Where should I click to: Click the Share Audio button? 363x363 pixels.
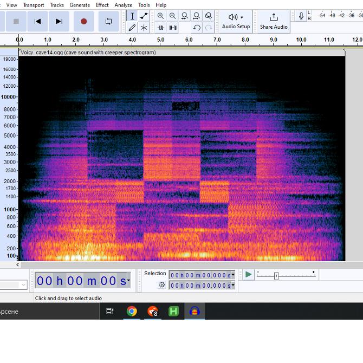click(274, 21)
